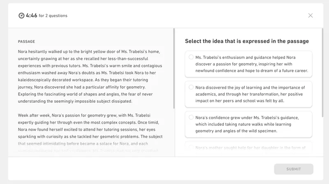Screen dimensions: 329x184
Task: Click the paragraph beginning "Week after week"
Action: pyautogui.click(x=91, y=129)
